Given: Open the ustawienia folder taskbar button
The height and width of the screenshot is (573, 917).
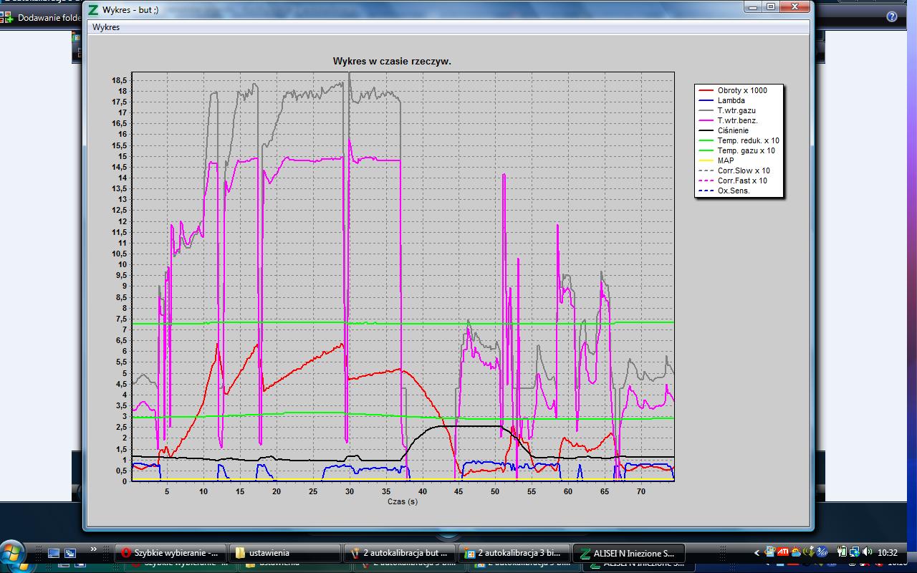Looking at the screenshot, I should (x=285, y=553).
